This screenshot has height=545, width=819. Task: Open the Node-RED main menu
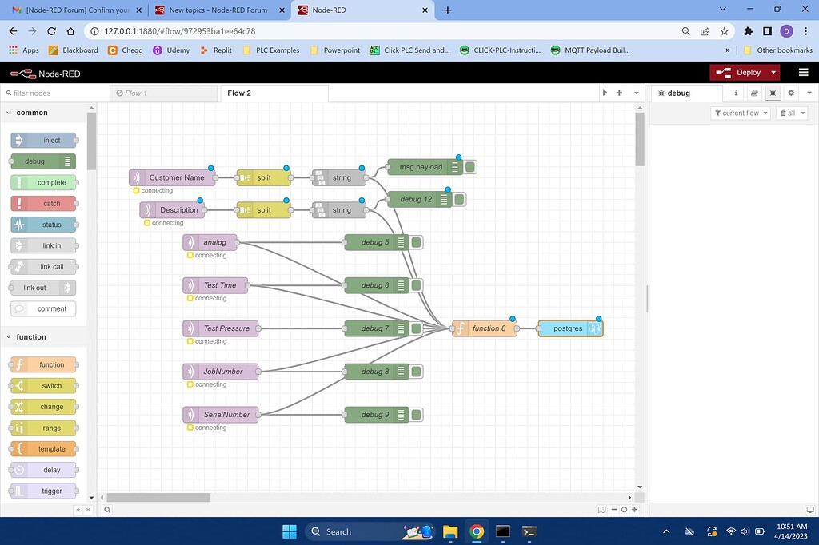[x=803, y=72]
